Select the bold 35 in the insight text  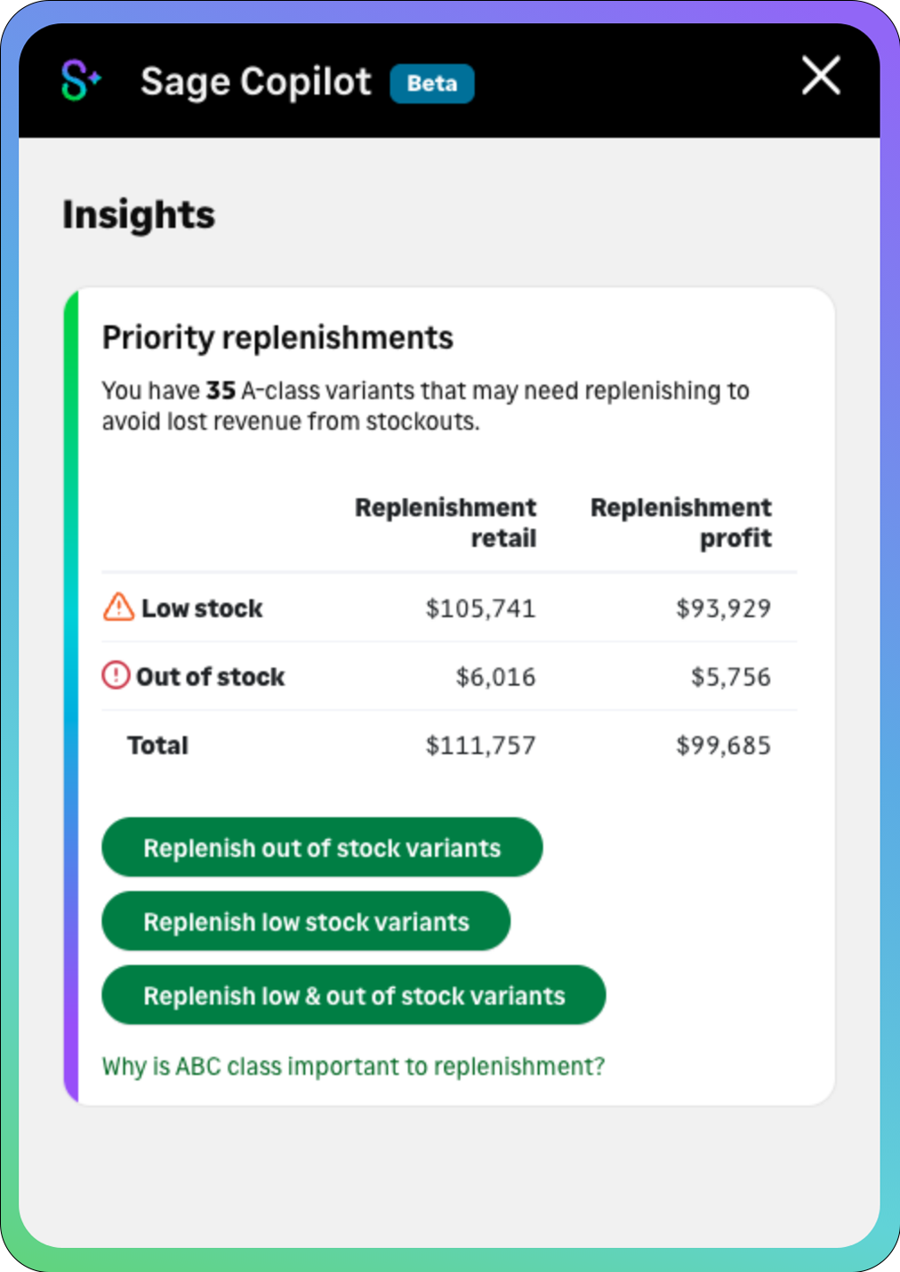220,390
